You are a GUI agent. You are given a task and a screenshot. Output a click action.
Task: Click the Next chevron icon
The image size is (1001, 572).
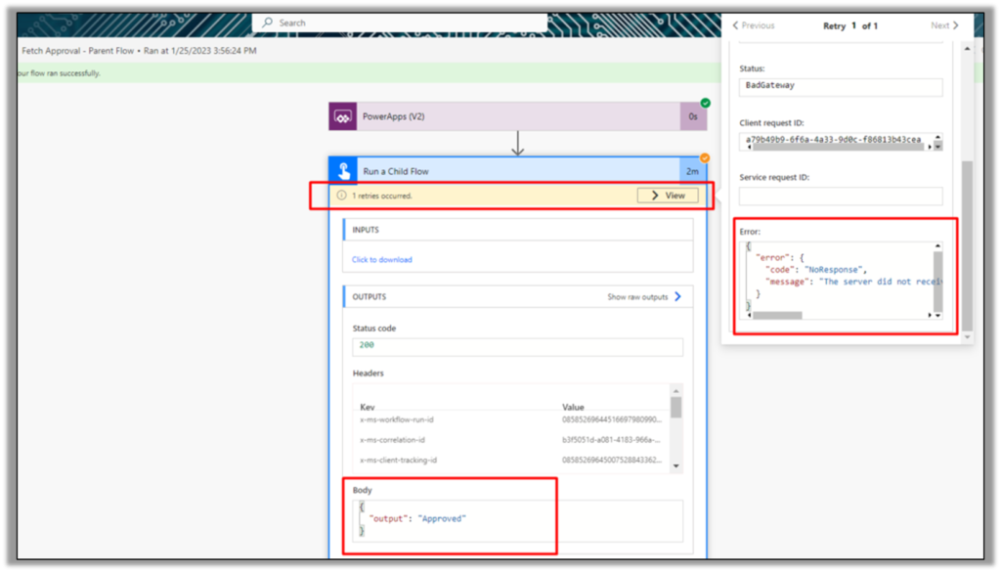[956, 25]
